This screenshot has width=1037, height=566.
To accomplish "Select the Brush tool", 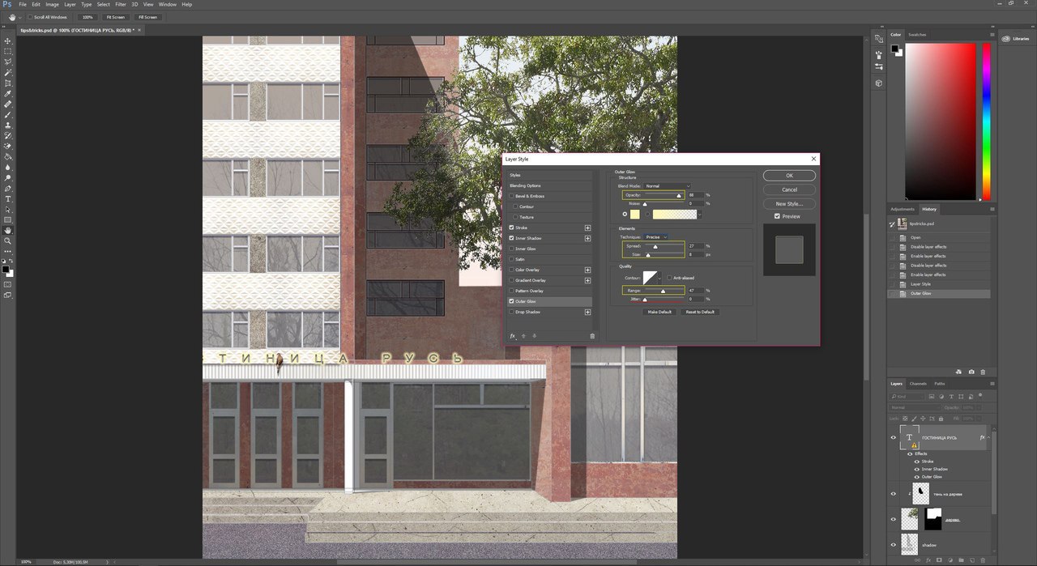I will 8,114.
